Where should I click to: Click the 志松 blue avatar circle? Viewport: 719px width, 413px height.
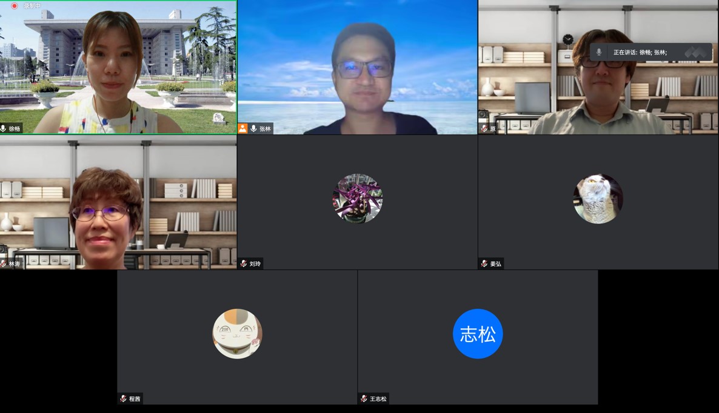tap(478, 334)
